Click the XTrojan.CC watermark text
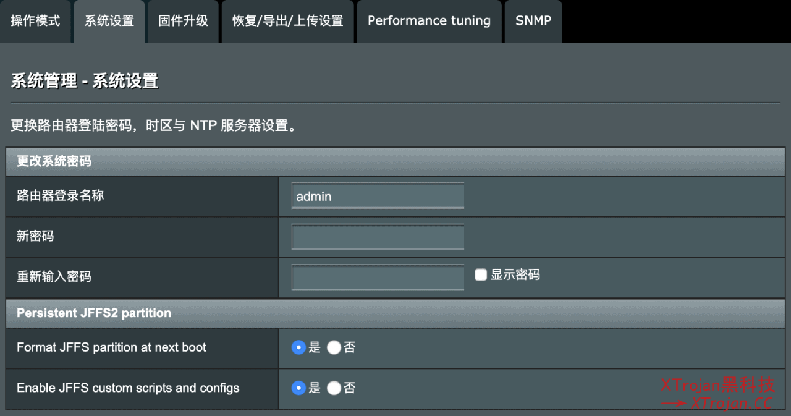Viewport: 791px width, 416px height. coord(731,403)
